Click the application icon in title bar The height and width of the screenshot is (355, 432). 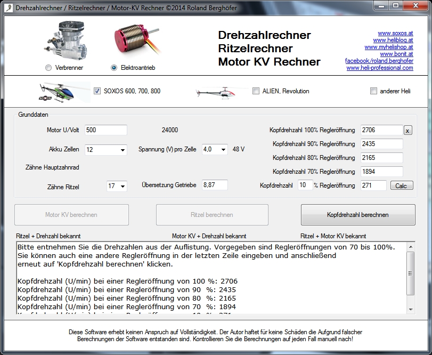[x=9, y=7]
